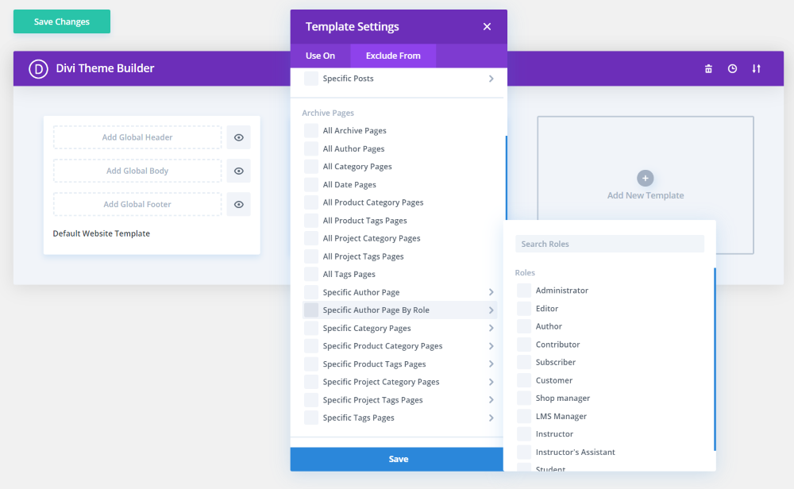Toggle visibility of Global Footer
Viewport: 794px width, 489px height.
click(x=238, y=205)
